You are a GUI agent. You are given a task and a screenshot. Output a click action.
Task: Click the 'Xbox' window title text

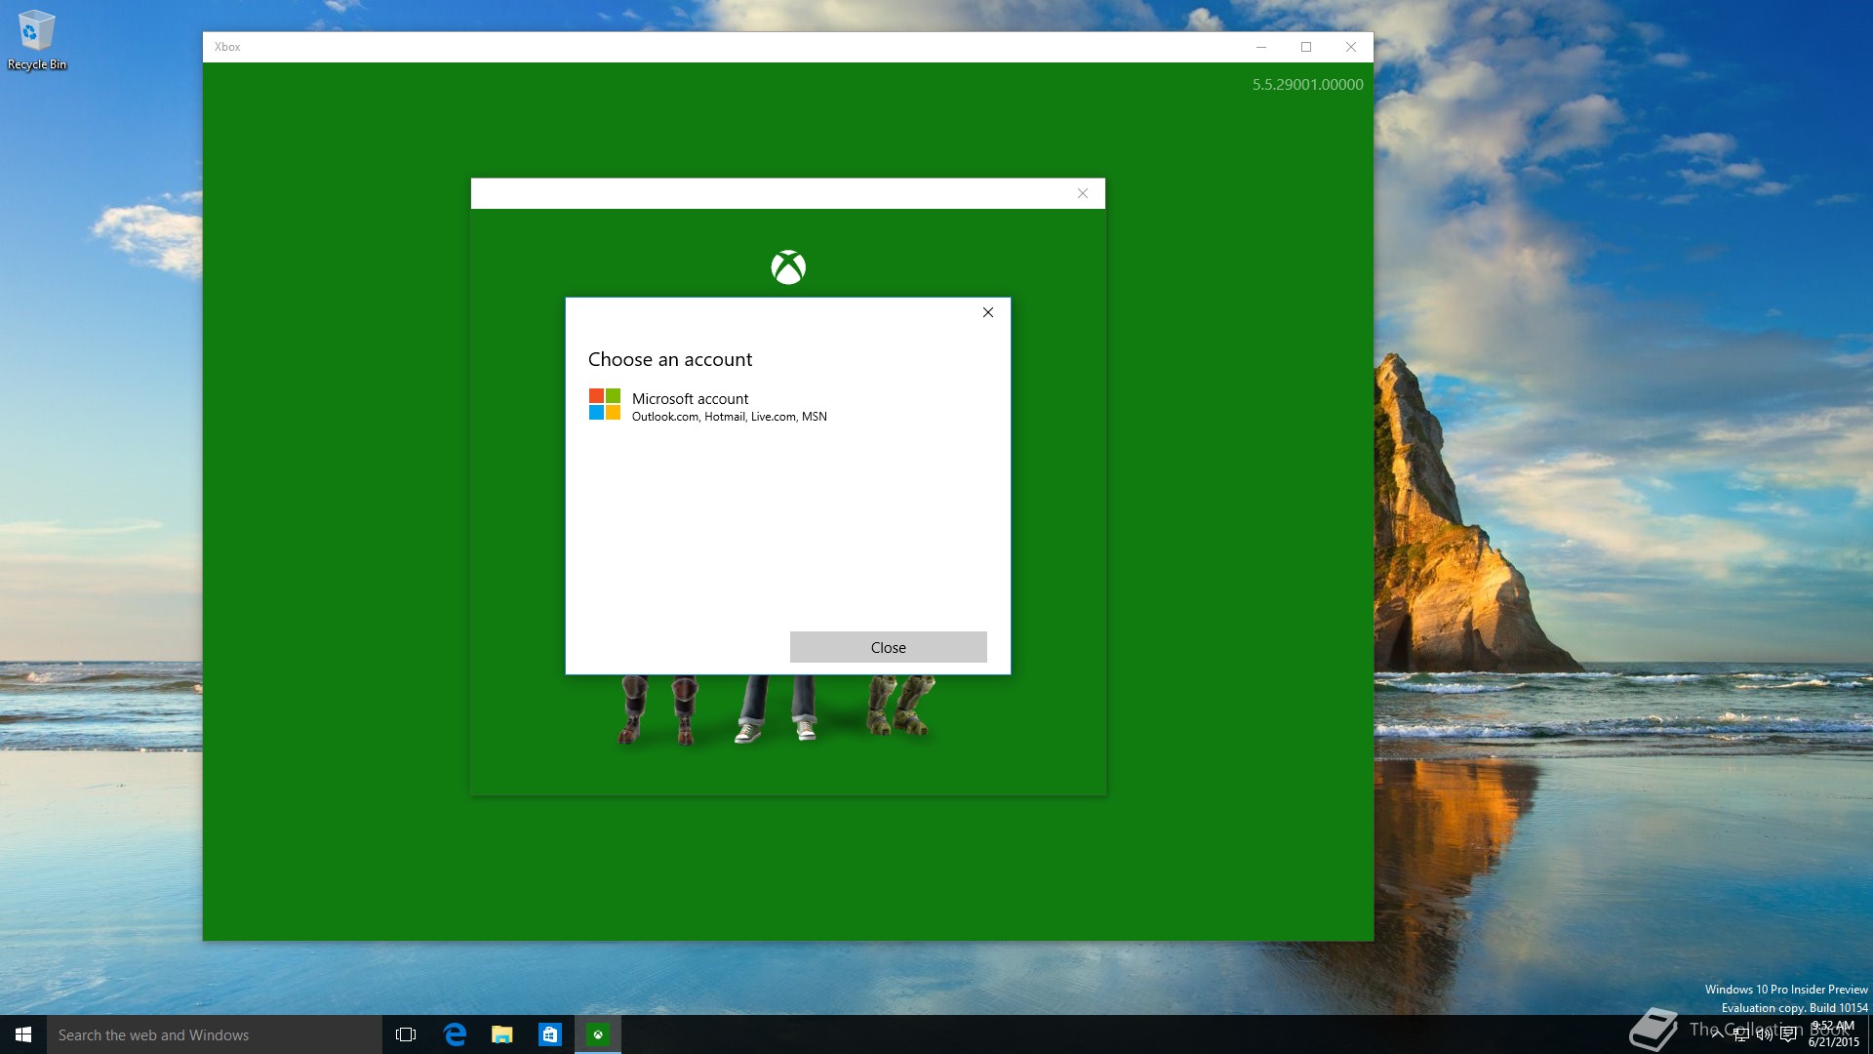pyautogui.click(x=227, y=47)
